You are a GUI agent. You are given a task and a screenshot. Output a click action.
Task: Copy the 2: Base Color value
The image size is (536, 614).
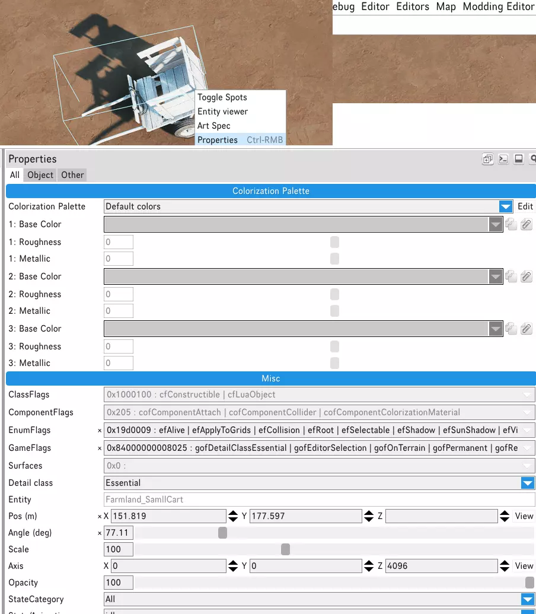[511, 276]
